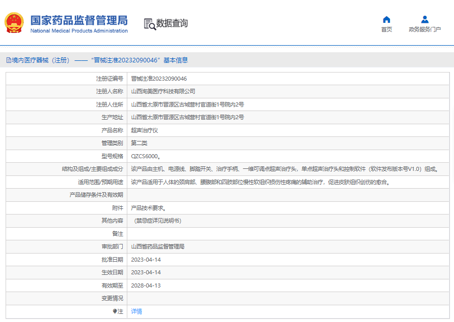This screenshot has width=454, height=322.
Task: Click the document icon before 境内医疗器械
Action: click(x=9, y=60)
